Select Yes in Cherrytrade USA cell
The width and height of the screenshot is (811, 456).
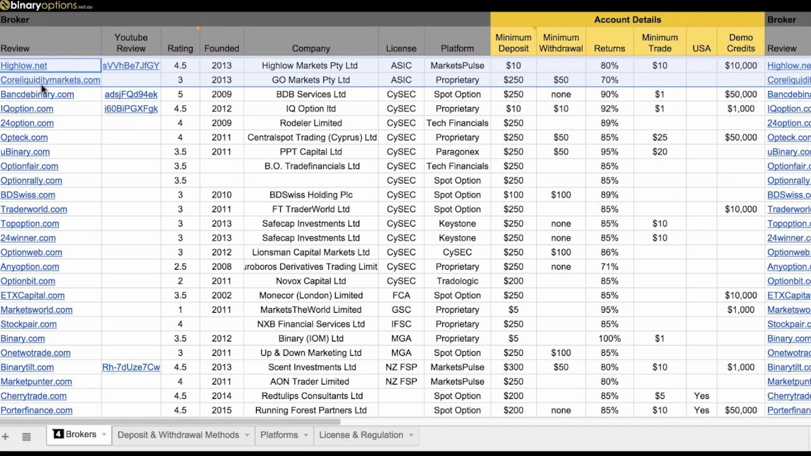(701, 396)
